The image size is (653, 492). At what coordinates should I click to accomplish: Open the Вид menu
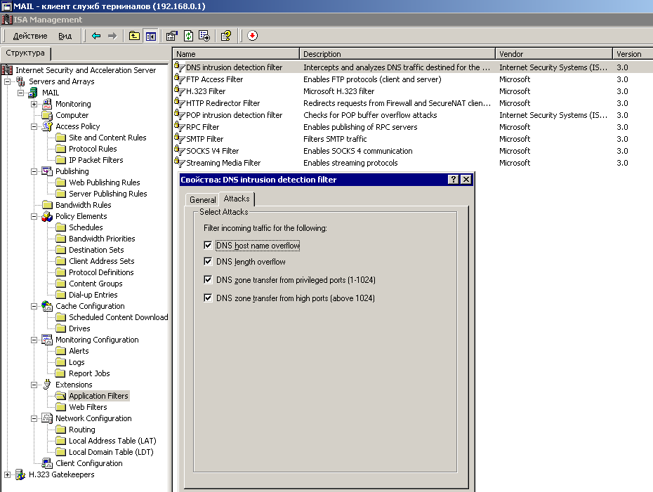coord(65,36)
